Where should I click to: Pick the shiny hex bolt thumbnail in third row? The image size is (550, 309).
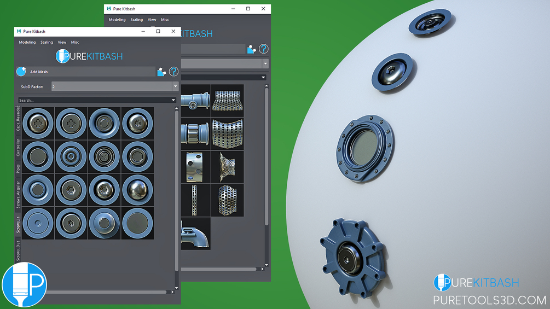click(104, 190)
